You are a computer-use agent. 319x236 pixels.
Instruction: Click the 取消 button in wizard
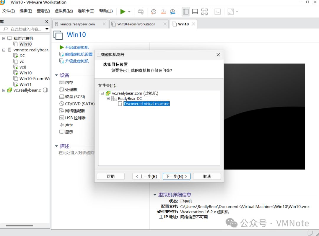point(207,176)
